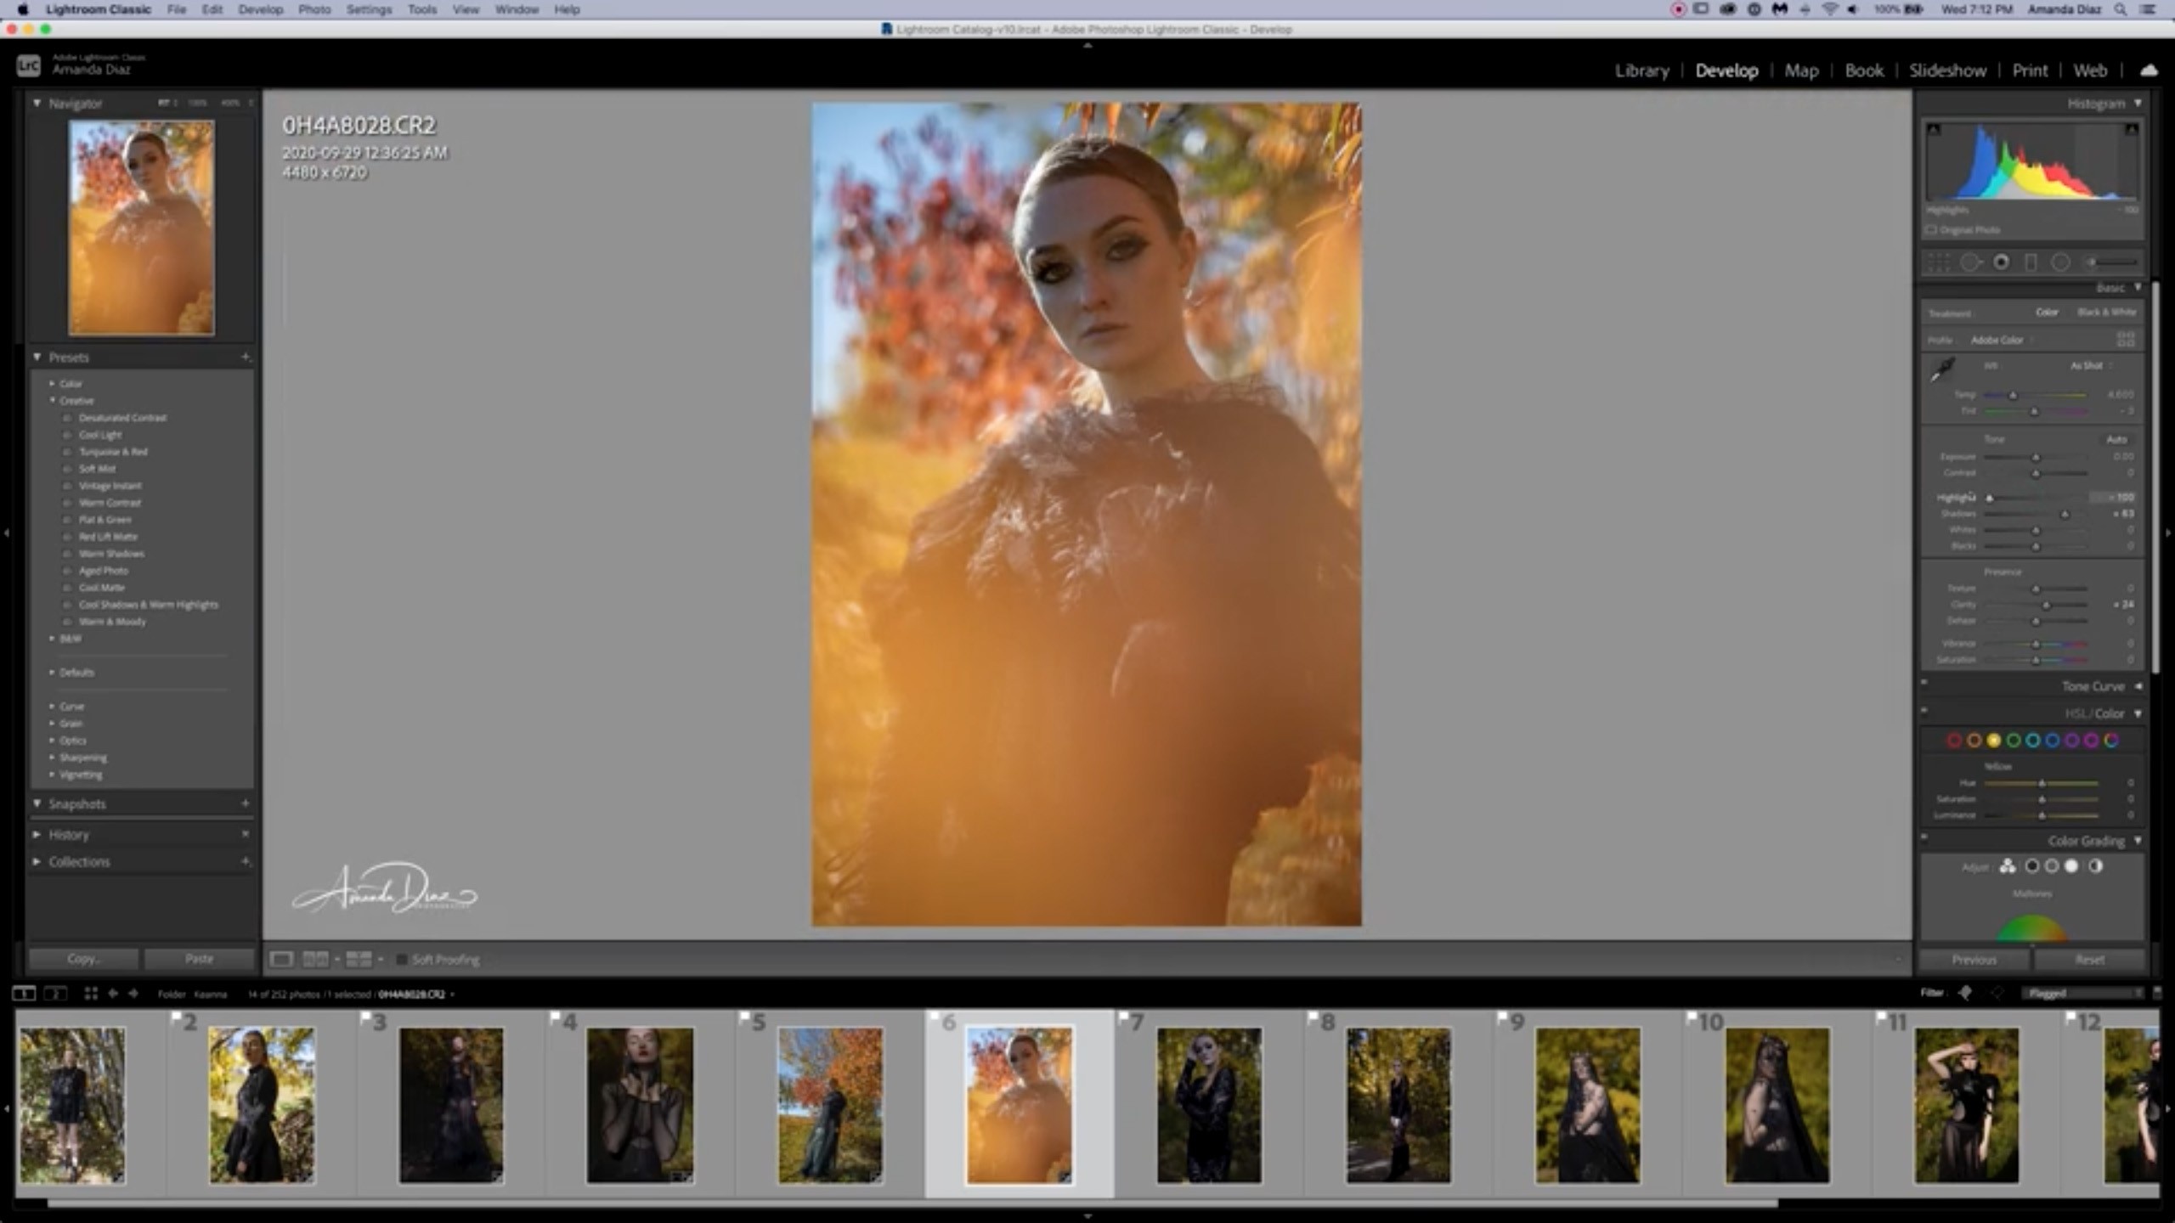
Task: Switch treatment to Black & White
Action: point(2106,313)
